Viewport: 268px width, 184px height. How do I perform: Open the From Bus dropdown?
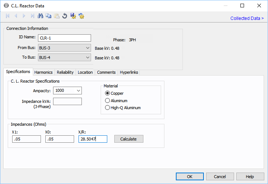65,48
